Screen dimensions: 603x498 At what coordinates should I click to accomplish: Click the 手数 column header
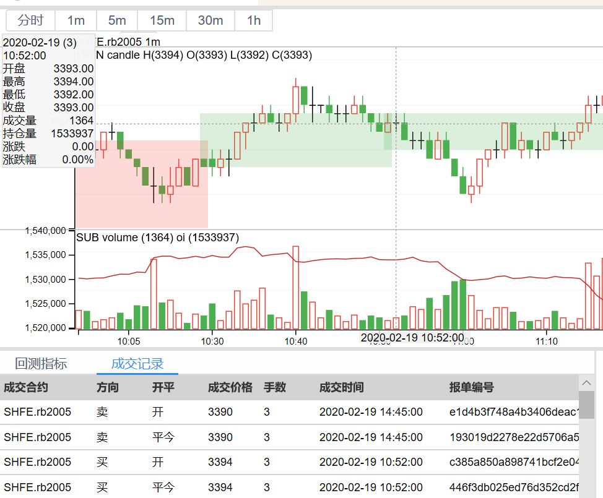(275, 387)
